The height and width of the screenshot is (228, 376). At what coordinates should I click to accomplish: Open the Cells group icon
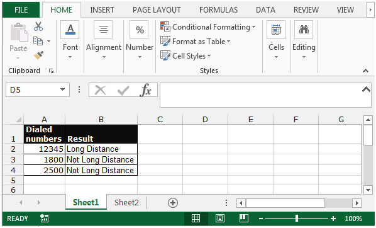(x=276, y=30)
